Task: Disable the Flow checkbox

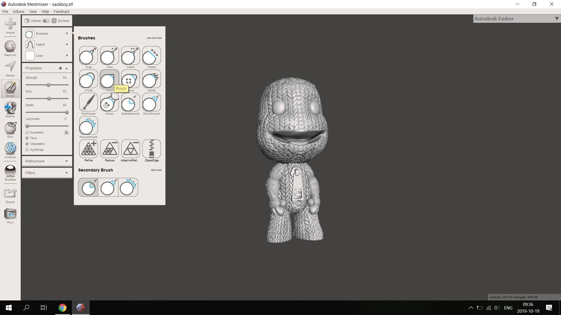Action: [27, 138]
